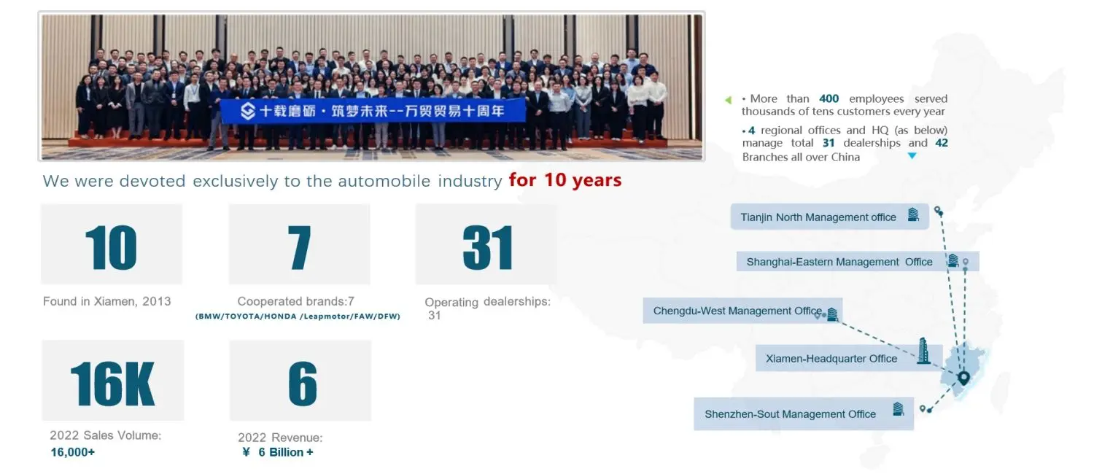Click the dark location pin at Xiamen
Image resolution: width=1094 pixels, height=474 pixels.
coord(963,378)
